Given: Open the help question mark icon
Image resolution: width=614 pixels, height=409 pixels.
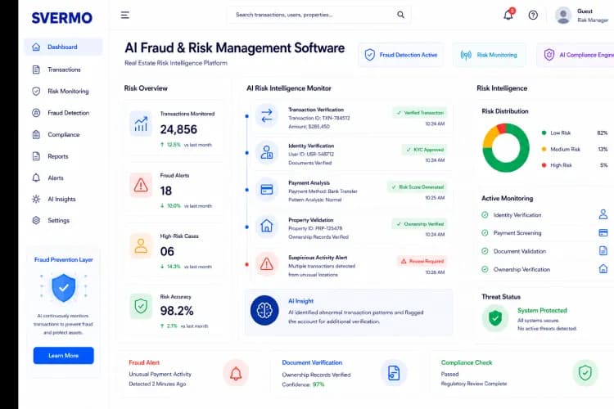Looking at the screenshot, I should (x=533, y=16).
